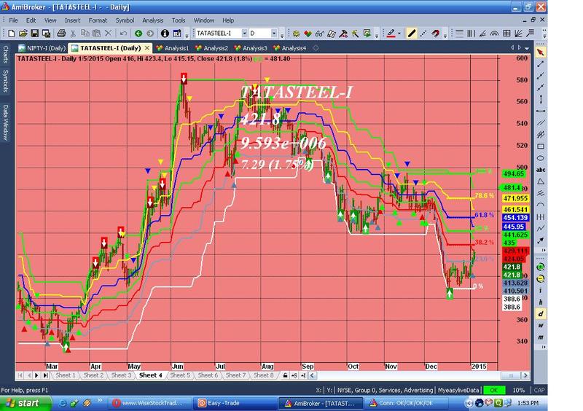The image size is (583, 411).
Task: Open the Easy -Trade taskbar item
Action: (235, 403)
